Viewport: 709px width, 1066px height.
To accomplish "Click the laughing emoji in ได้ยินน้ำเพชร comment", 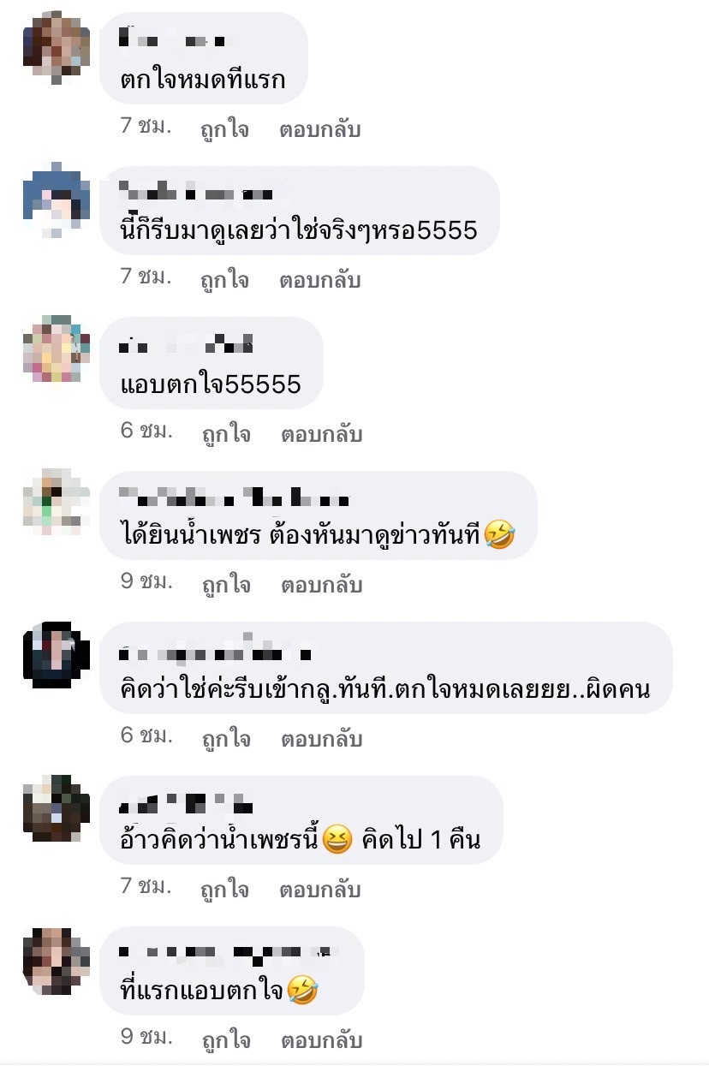I will 498,535.
